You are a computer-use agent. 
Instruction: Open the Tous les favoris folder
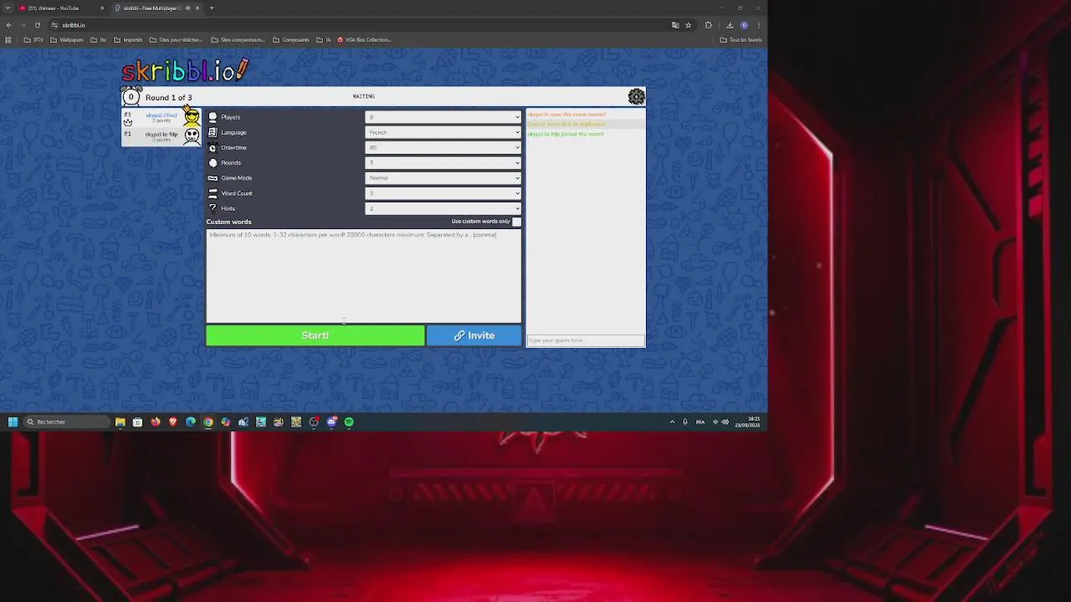tap(740, 39)
